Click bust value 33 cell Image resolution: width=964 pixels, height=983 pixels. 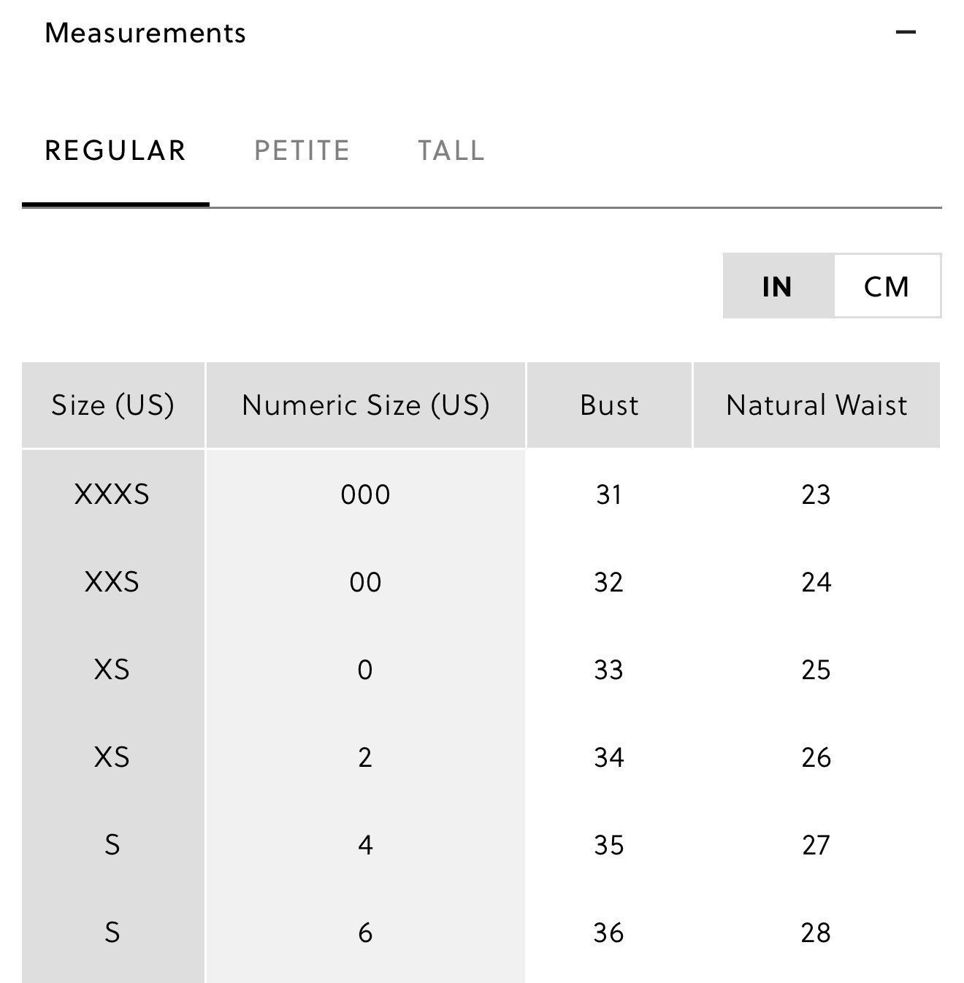pos(609,670)
